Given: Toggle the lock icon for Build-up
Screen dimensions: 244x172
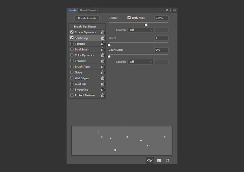Looking at the screenshot, I should [x=103, y=84].
